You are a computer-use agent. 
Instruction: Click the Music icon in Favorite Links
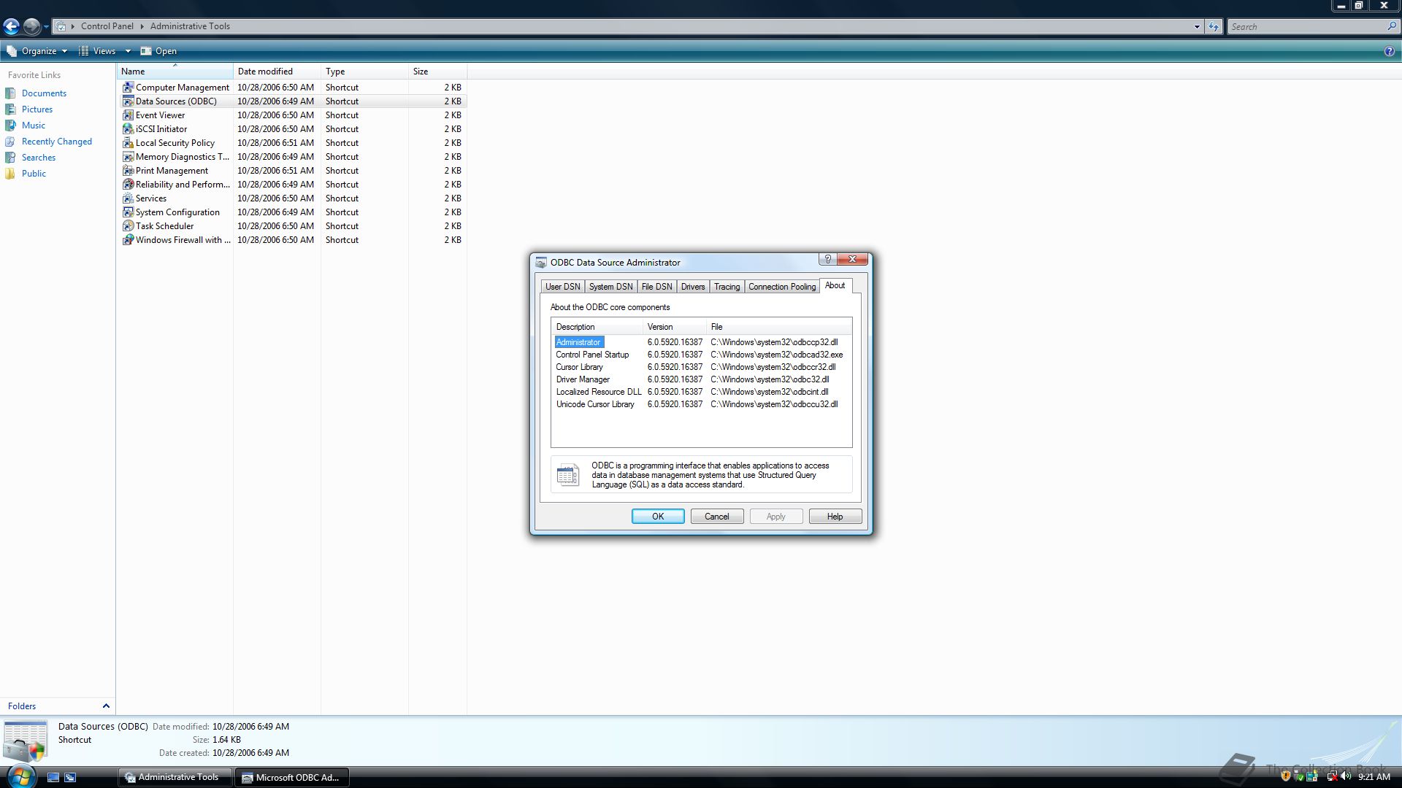tap(10, 125)
